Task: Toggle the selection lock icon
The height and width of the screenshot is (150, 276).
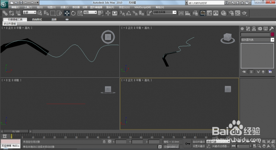Action: point(104,141)
